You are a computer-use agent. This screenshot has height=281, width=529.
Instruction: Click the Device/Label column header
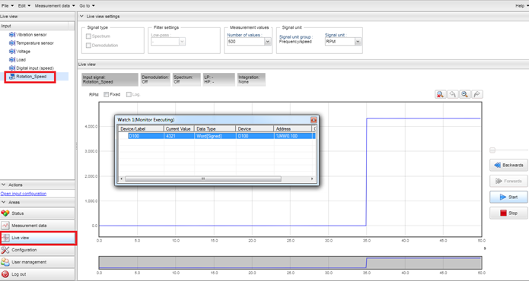point(141,129)
